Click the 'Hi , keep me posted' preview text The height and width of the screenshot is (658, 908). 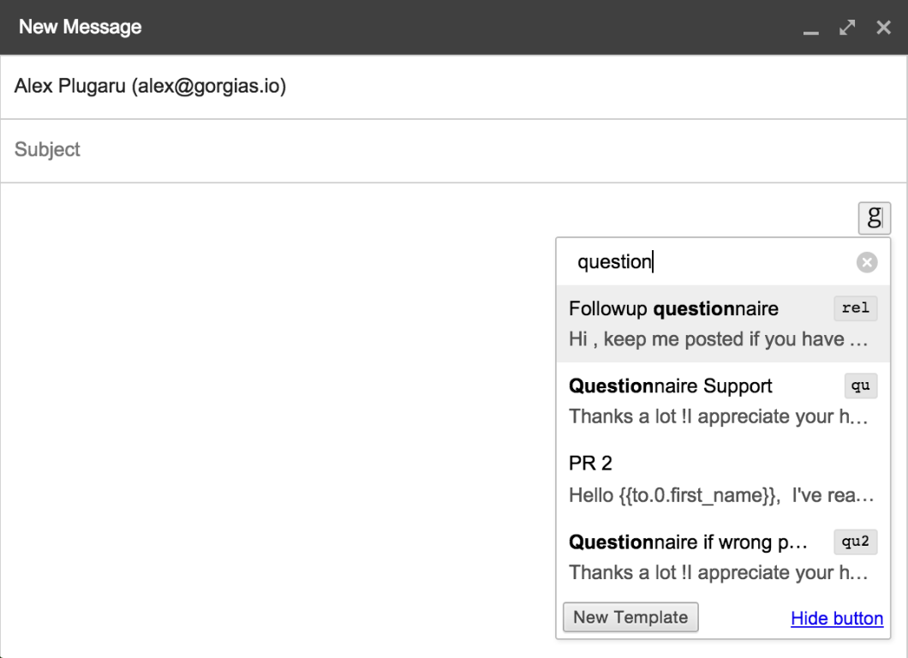coord(718,339)
